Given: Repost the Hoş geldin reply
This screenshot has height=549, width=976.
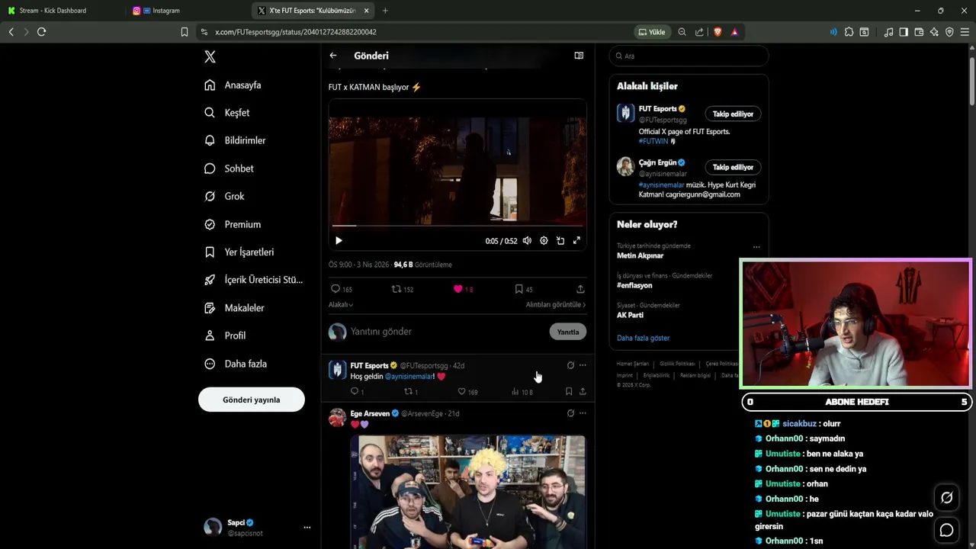Looking at the screenshot, I should pyautogui.click(x=410, y=392).
